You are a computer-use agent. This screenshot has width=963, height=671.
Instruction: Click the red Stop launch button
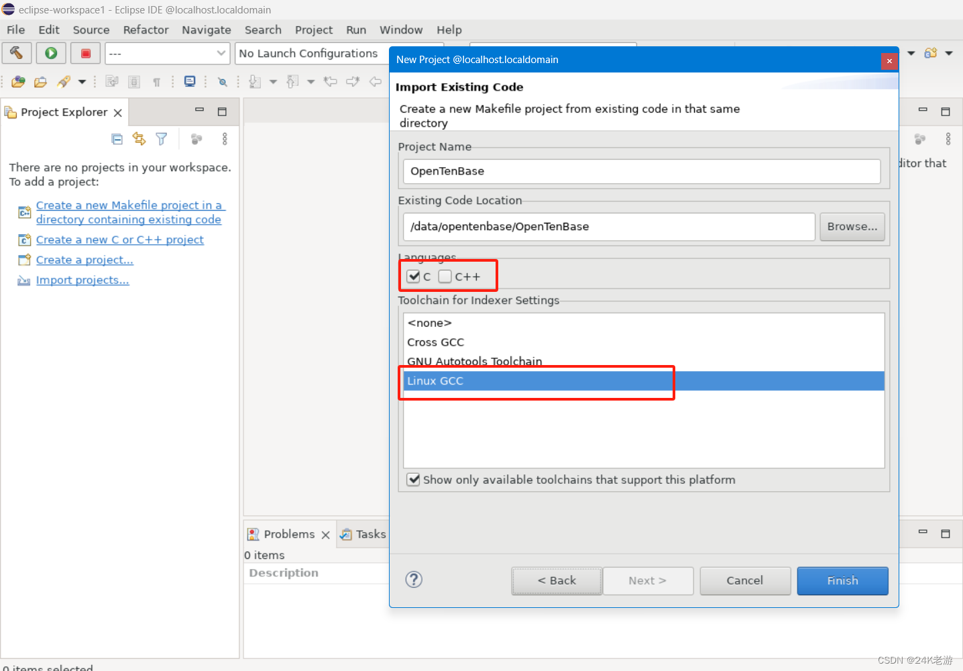pos(85,53)
